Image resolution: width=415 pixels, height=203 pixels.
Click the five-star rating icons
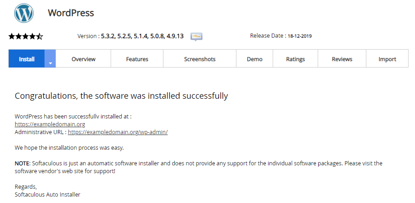click(26, 36)
